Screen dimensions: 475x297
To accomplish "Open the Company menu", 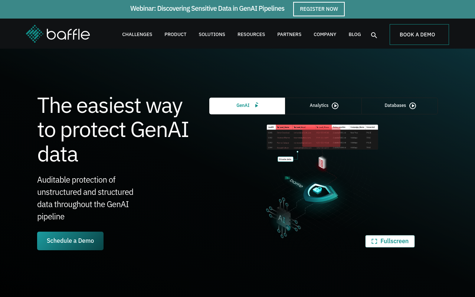I will [325, 35].
